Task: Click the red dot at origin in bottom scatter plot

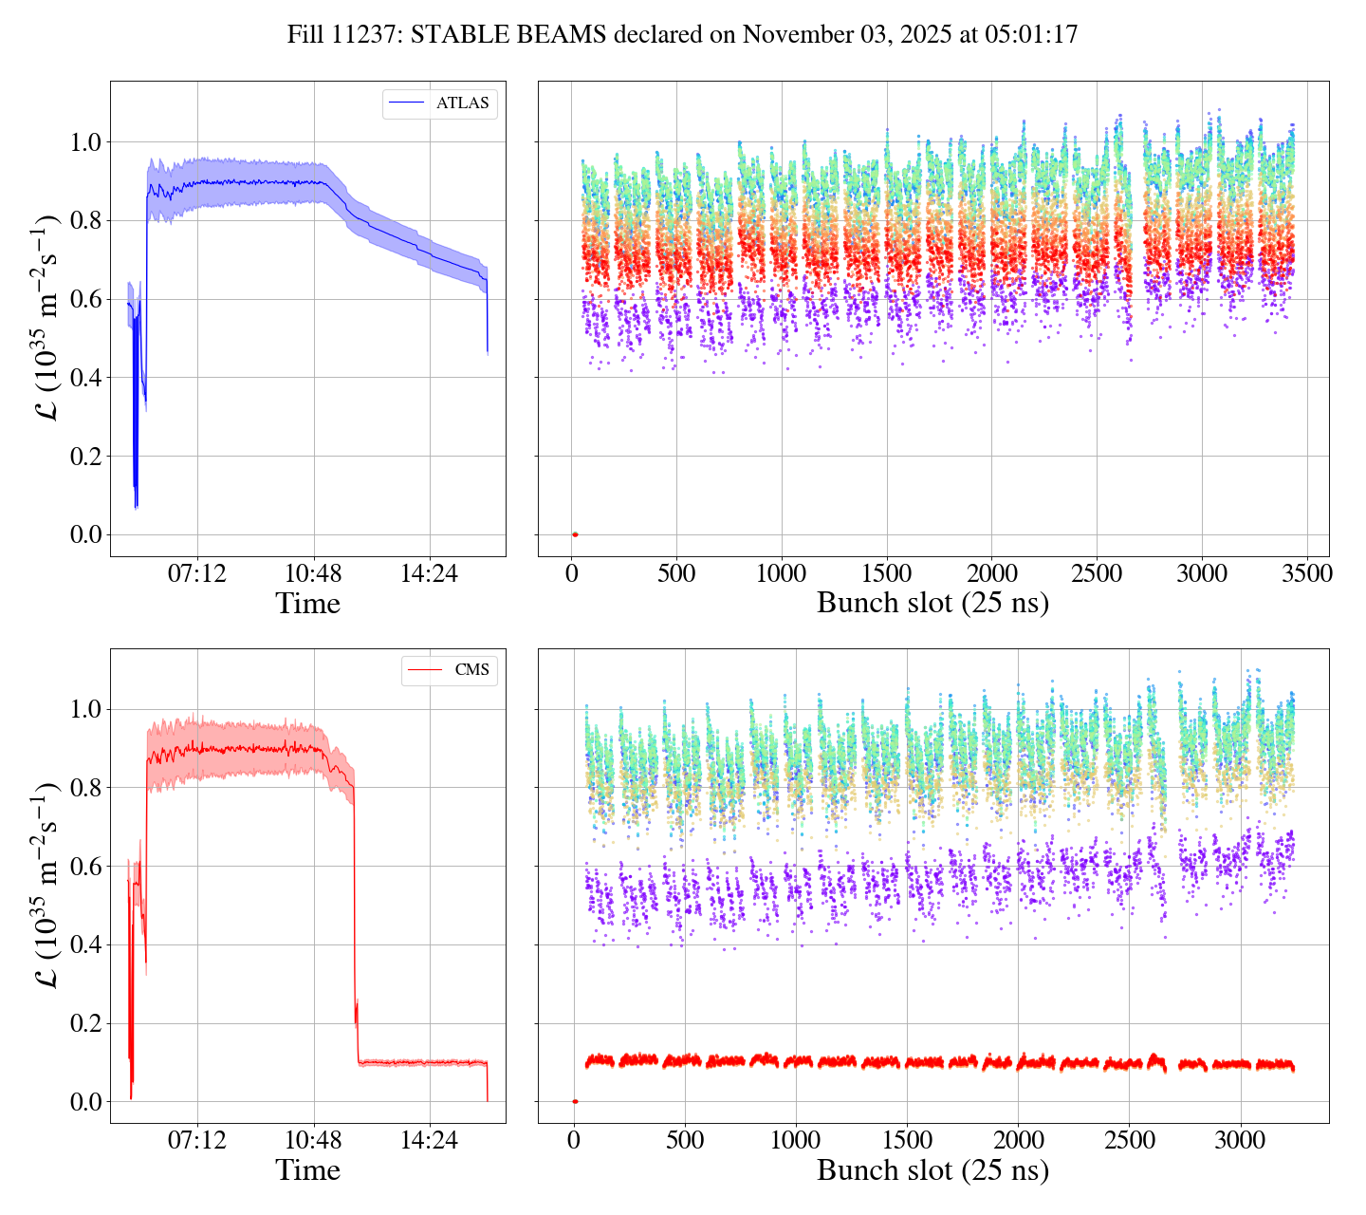Action: (575, 1101)
